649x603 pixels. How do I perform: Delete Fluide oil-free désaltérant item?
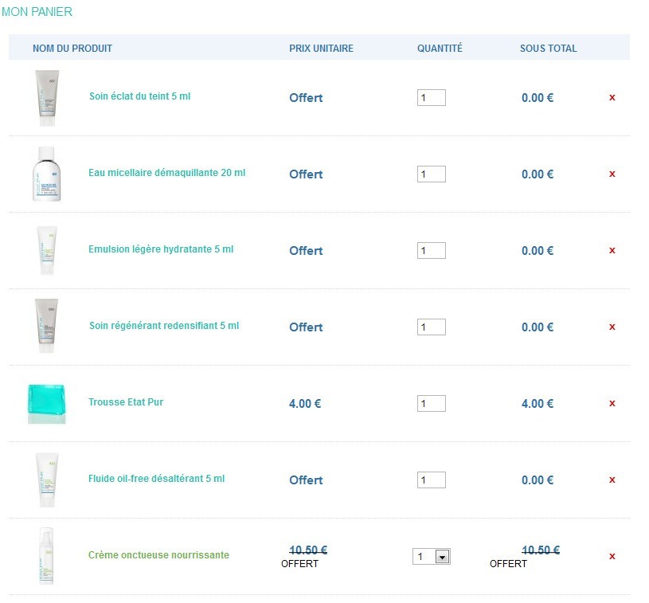(x=612, y=480)
